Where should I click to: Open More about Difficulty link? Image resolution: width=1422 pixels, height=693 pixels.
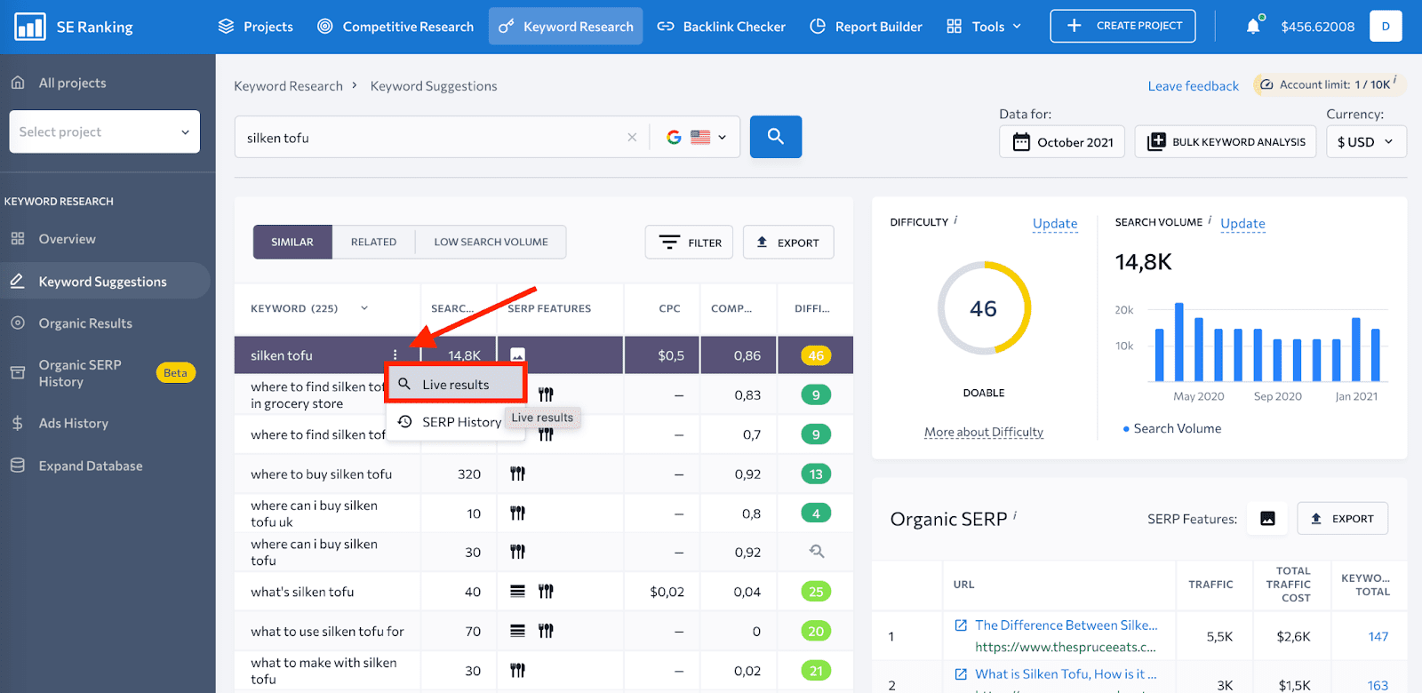coord(984,433)
